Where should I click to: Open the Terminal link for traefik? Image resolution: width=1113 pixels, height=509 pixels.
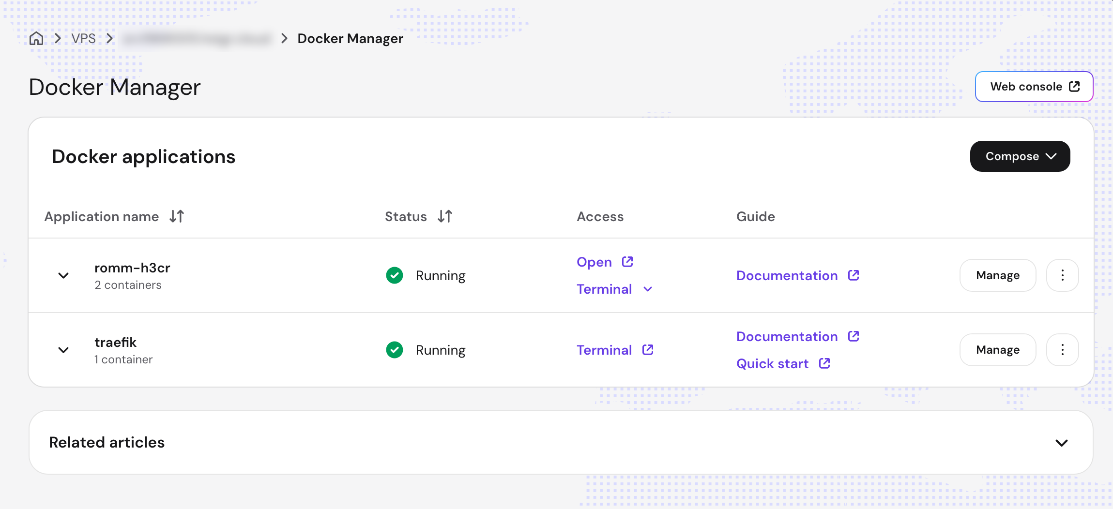tap(615, 350)
